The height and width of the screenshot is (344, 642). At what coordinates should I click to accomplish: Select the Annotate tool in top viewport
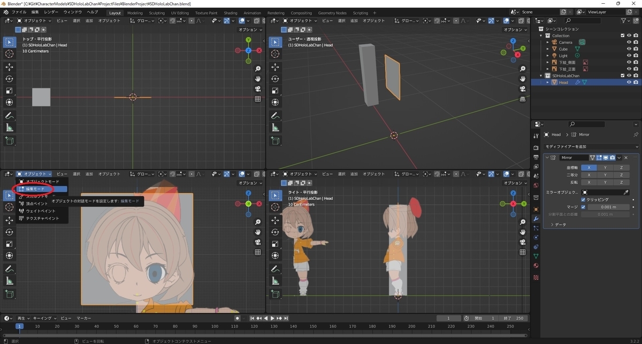[x=10, y=116]
